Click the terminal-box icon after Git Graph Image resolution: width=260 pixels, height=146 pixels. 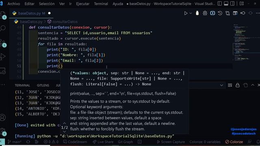[140, 142]
